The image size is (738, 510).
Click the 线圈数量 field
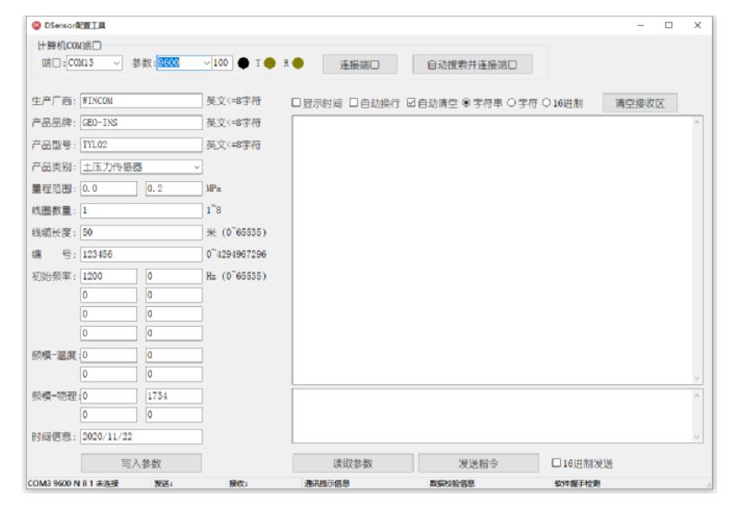142,211
